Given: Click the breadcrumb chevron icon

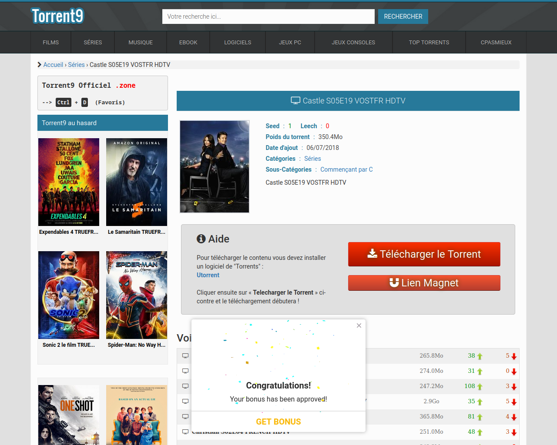Looking at the screenshot, I should tap(40, 65).
